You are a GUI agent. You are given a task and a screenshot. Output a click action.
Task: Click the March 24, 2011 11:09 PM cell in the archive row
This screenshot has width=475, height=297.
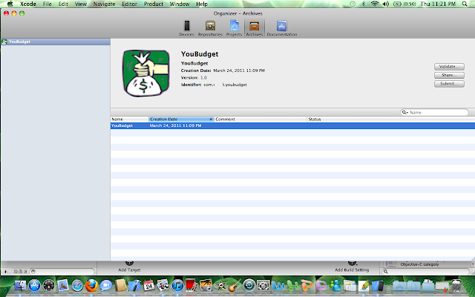[x=175, y=125]
